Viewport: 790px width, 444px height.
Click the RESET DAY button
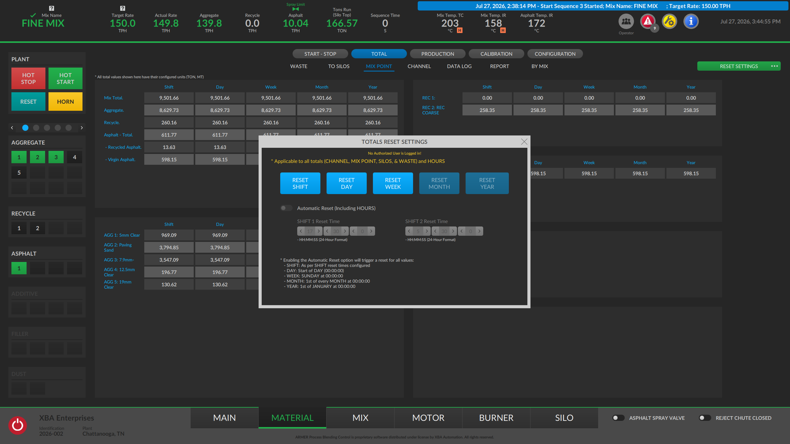point(346,183)
